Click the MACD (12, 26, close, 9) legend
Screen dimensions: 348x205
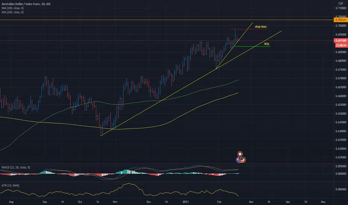16,167
